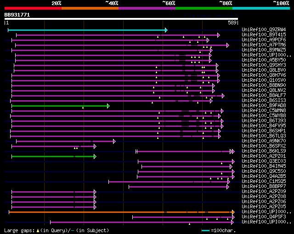Click the orange ~40% identity legend segment
Screen dimensions: 294x234
(90, 8)
